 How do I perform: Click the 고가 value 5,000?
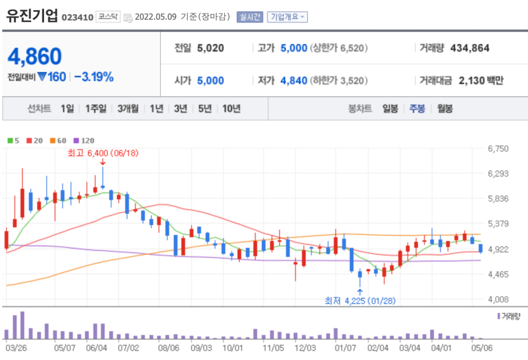[294, 48]
